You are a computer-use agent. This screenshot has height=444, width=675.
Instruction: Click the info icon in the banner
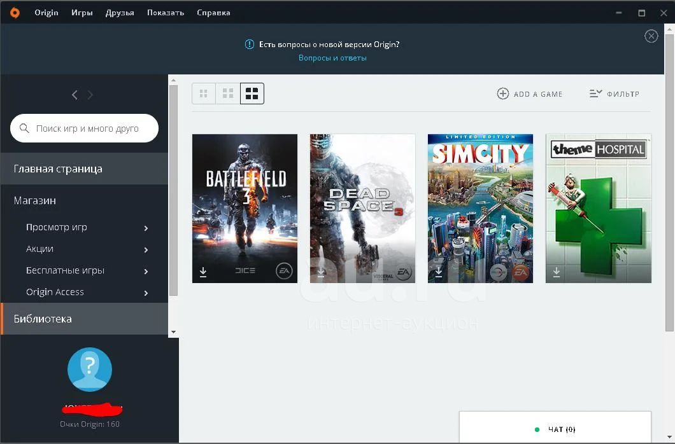[x=249, y=45]
